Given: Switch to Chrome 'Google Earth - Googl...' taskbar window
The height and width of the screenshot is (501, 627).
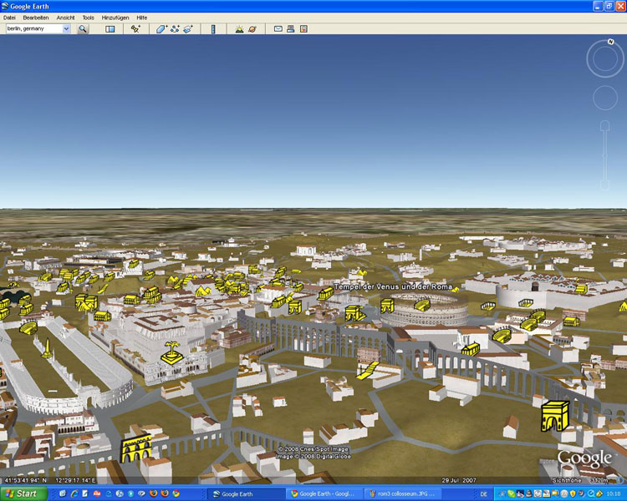Looking at the screenshot, I should pos(323,494).
